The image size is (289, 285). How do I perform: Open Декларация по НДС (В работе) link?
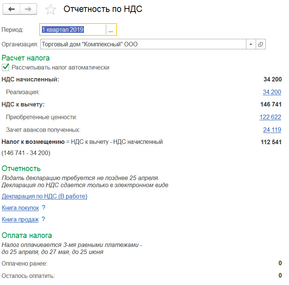pos(44,196)
